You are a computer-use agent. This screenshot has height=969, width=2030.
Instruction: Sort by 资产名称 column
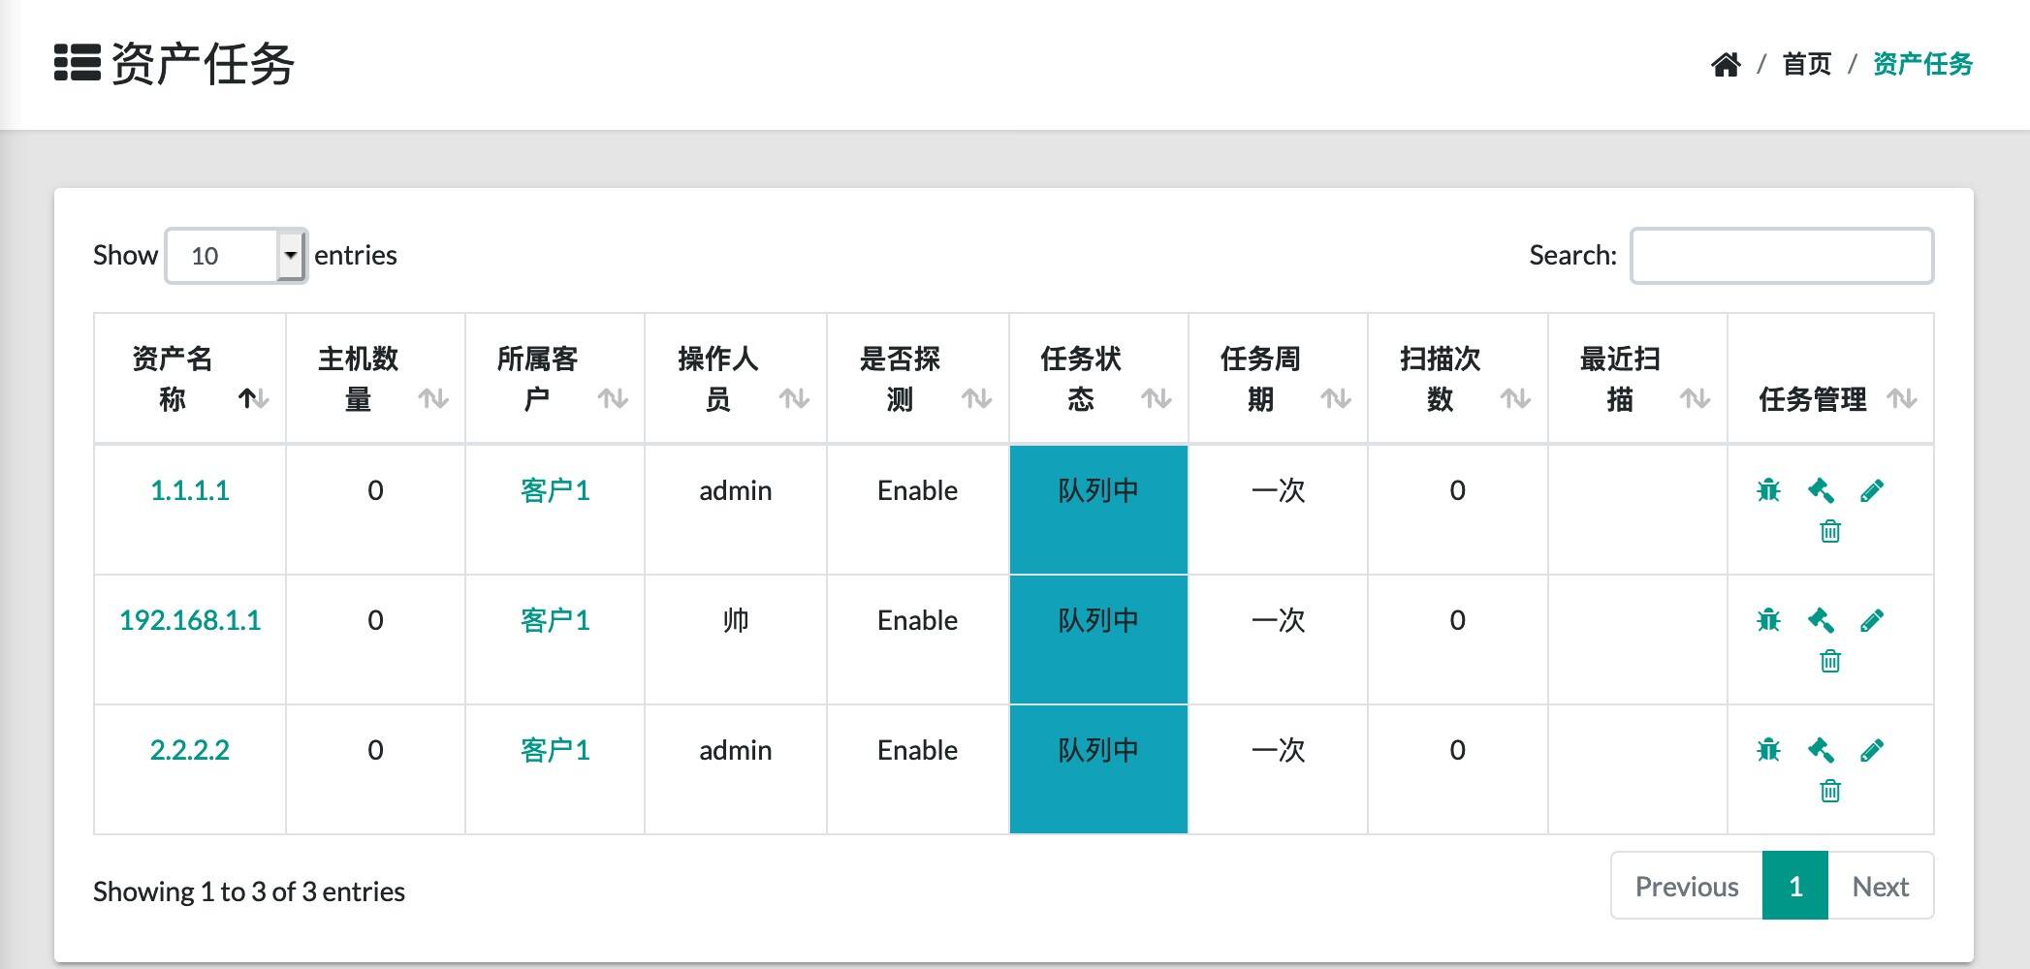[x=190, y=379]
